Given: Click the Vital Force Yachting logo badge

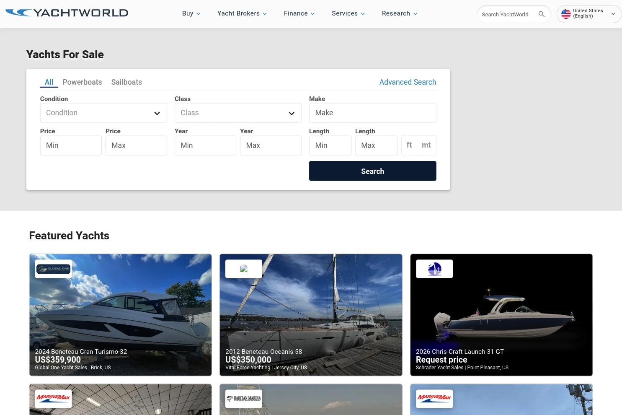Looking at the screenshot, I should 244,269.
